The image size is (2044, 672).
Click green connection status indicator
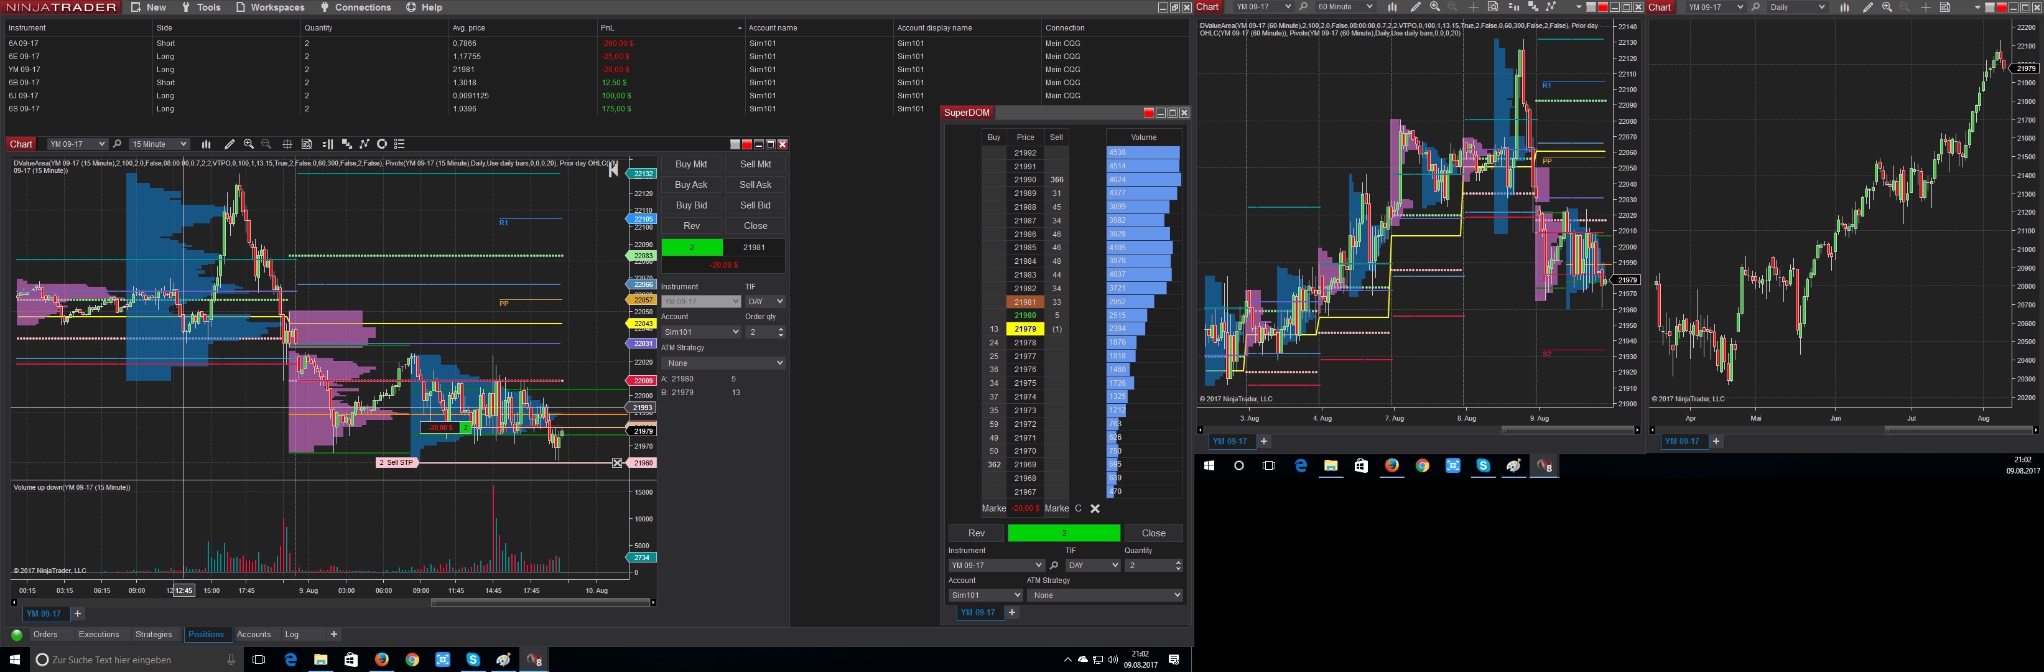coord(17,635)
